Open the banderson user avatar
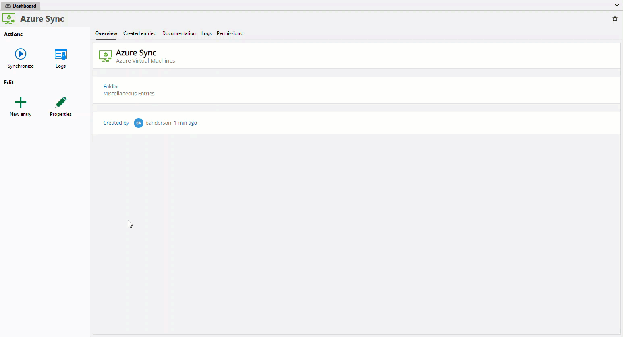 pyautogui.click(x=139, y=123)
